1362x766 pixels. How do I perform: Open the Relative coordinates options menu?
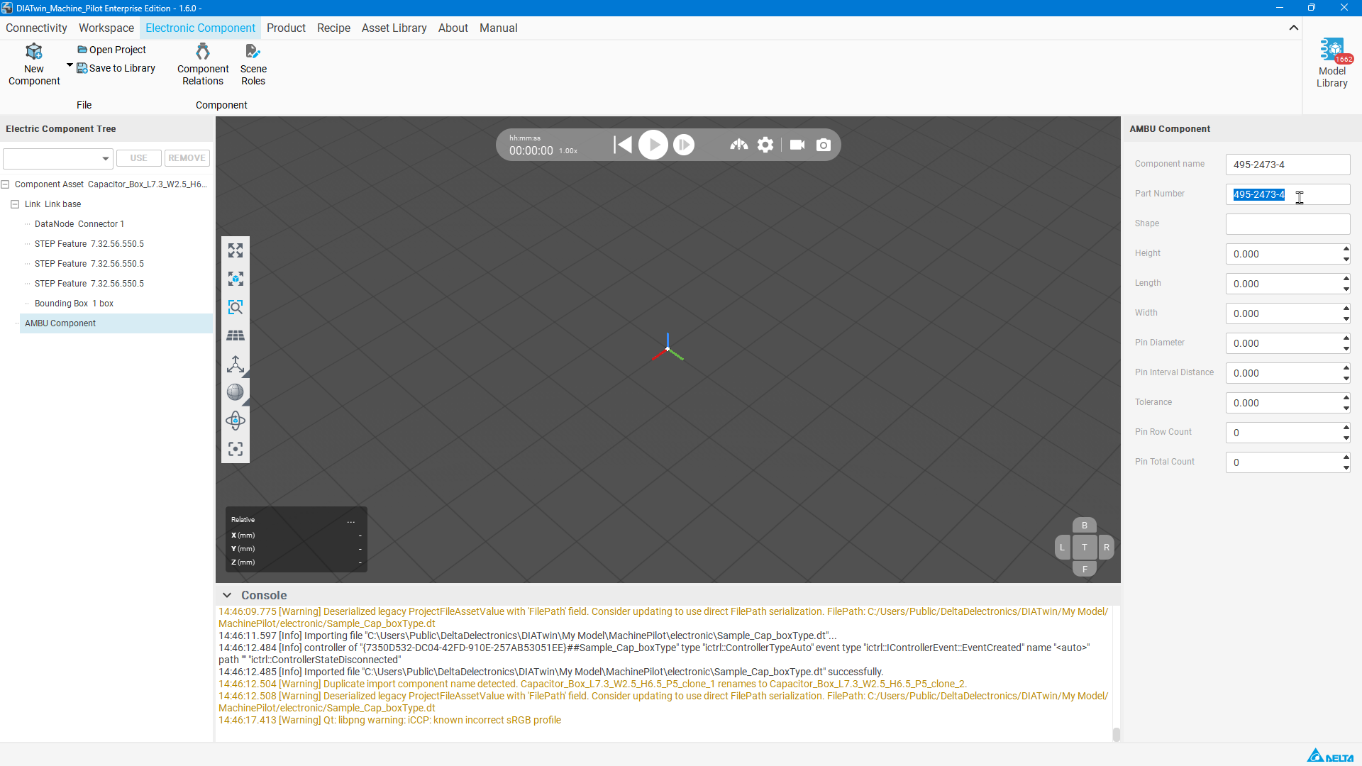coord(351,521)
